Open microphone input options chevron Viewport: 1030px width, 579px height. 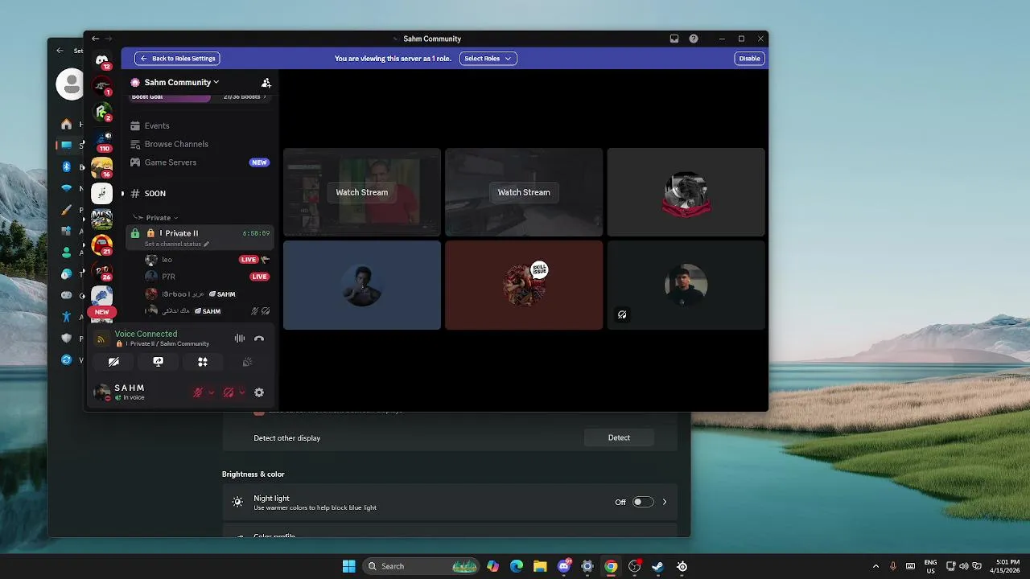pos(211,392)
